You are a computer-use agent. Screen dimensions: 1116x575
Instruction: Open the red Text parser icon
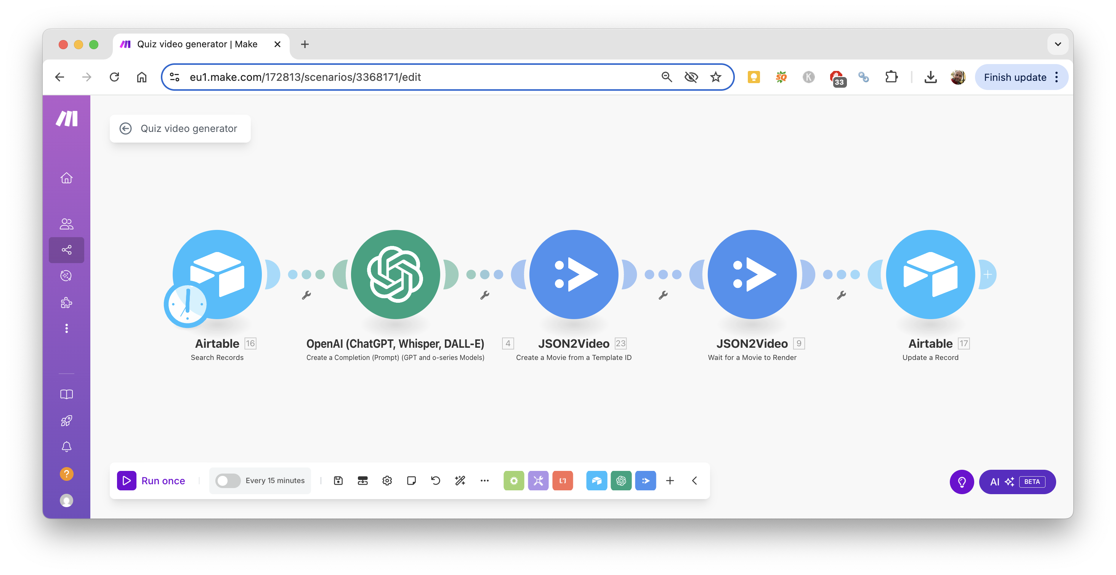point(562,480)
